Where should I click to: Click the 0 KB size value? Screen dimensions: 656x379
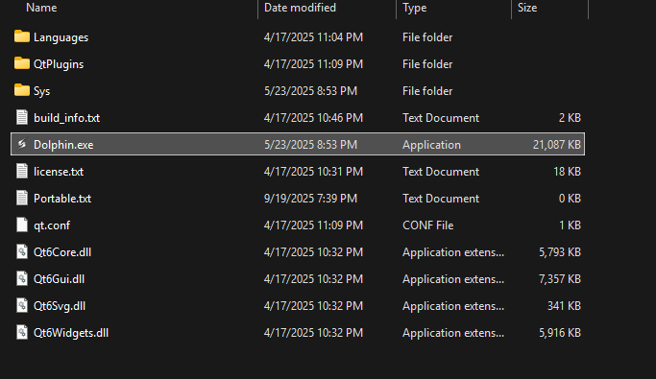tap(570, 198)
